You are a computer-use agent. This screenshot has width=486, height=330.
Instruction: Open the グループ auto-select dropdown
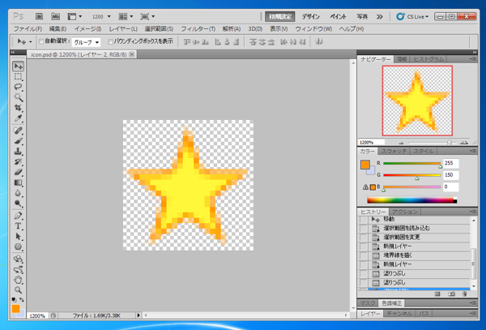point(87,42)
